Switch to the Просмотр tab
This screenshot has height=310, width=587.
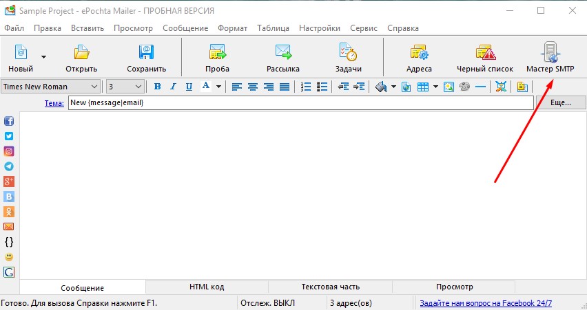coord(454,287)
